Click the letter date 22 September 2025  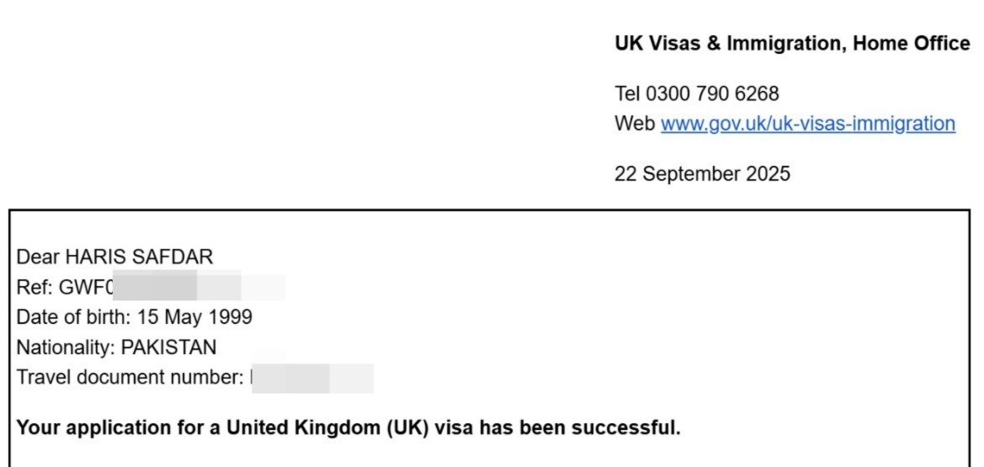pyautogui.click(x=703, y=175)
